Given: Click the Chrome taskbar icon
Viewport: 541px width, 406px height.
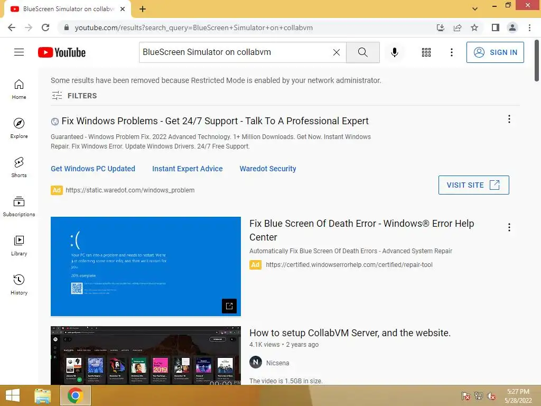Looking at the screenshot, I should [x=75, y=395].
